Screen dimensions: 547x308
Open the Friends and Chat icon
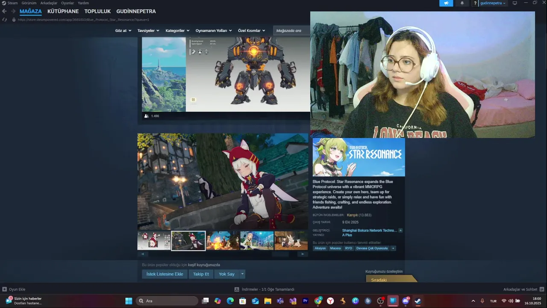tap(542, 289)
